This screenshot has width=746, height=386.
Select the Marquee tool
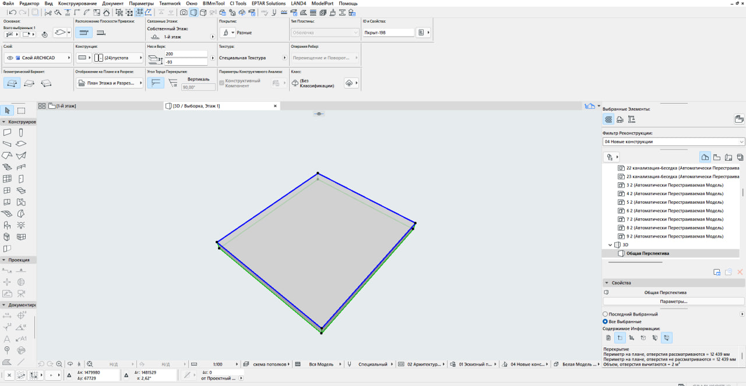(x=21, y=111)
